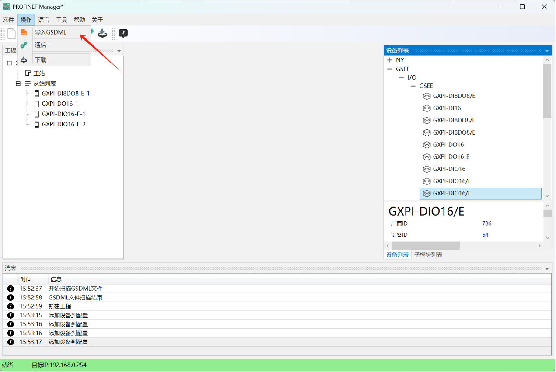Click device icon of GXPI-DIO16-E-1
Image resolution: width=556 pixels, height=372 pixels.
coord(37,114)
